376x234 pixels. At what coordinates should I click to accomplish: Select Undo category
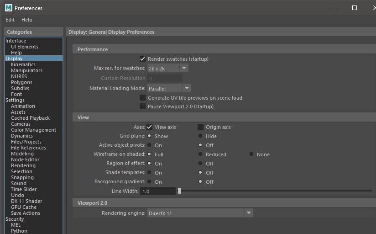(34, 195)
